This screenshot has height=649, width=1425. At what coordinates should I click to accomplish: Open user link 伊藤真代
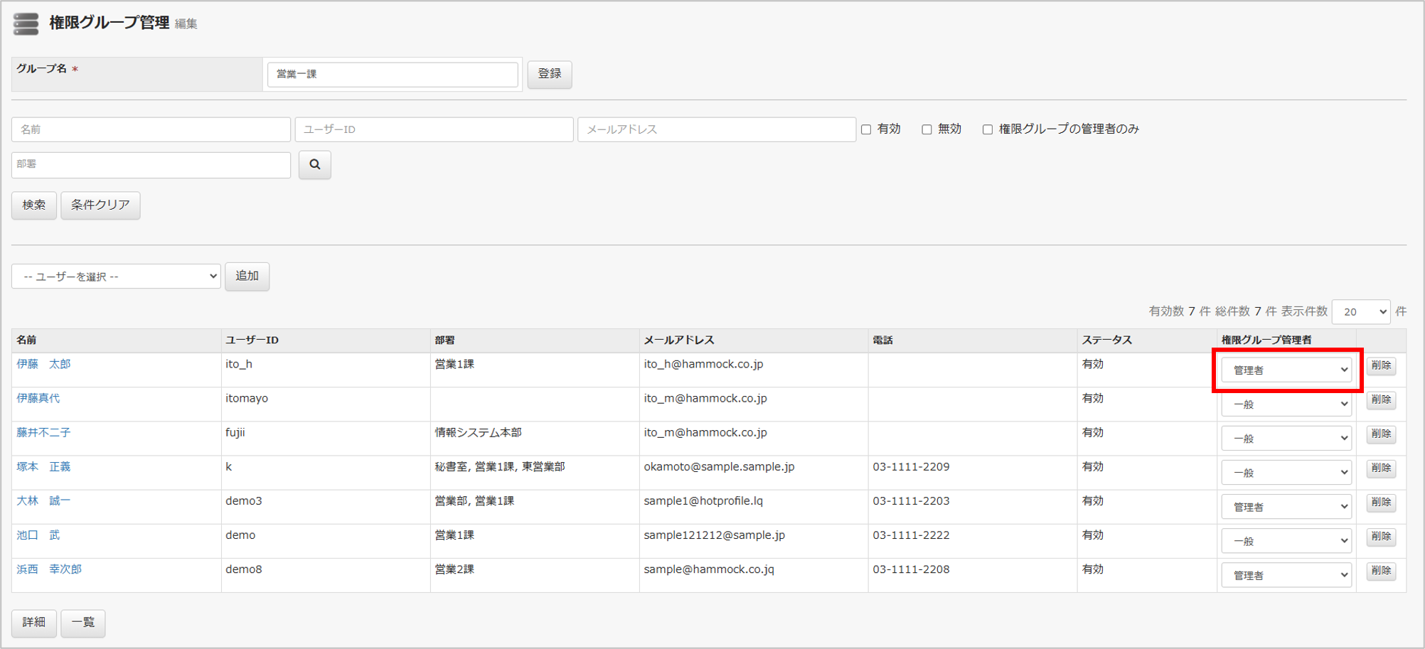point(38,398)
